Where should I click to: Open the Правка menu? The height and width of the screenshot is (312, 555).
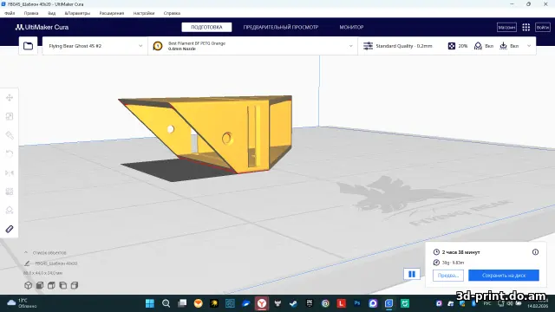pos(31,13)
